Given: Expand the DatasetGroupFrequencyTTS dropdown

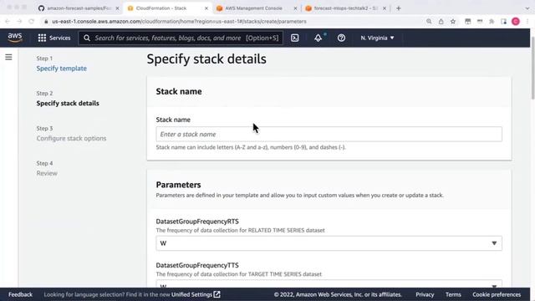Looking at the screenshot, I should [329, 284].
